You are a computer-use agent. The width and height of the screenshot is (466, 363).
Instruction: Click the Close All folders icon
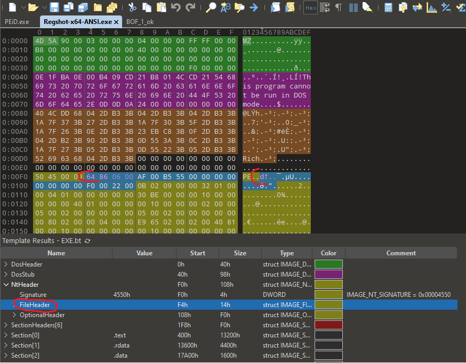(x=112, y=7)
